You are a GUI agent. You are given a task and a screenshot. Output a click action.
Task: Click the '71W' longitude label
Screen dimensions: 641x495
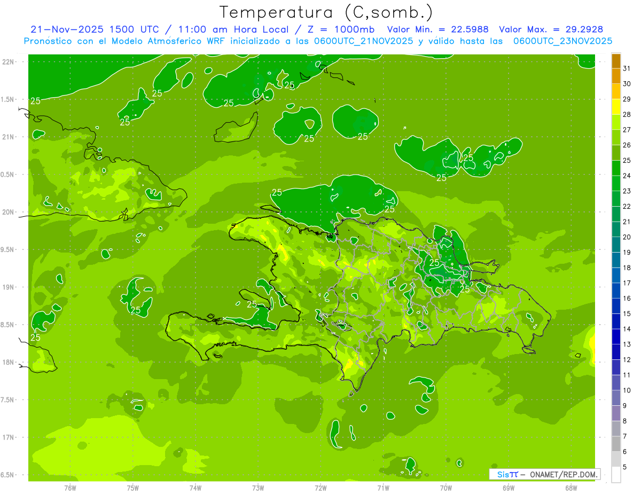click(383, 488)
